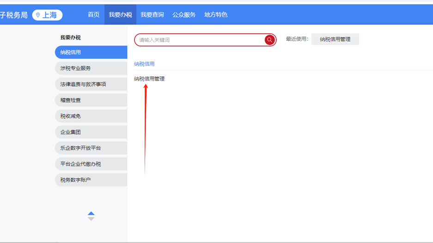Click recently used 纳税信用管理 button
The height and width of the screenshot is (243, 433).
click(x=335, y=39)
